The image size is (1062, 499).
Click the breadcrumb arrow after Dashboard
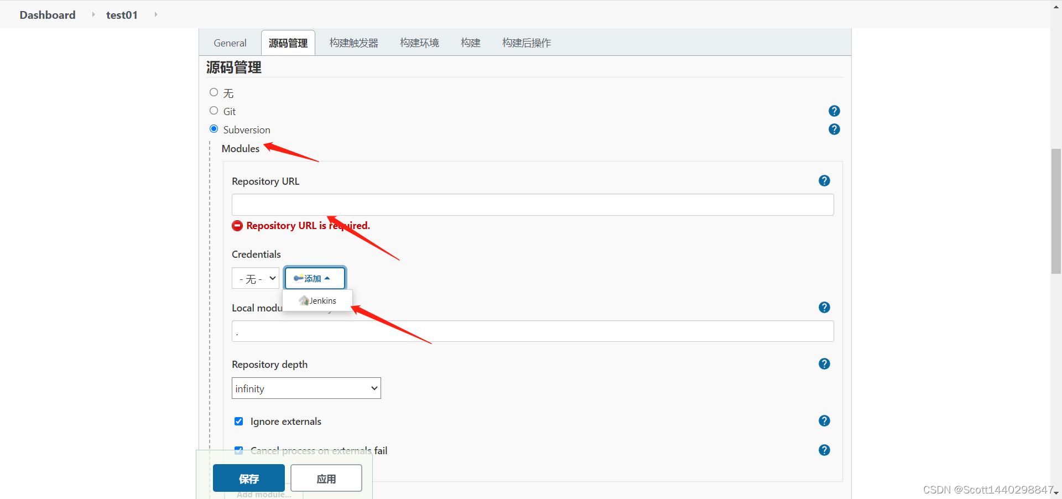pos(93,14)
